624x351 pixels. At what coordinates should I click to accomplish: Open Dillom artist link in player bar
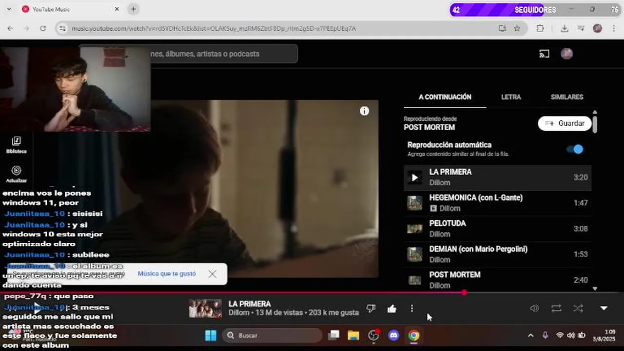(239, 312)
